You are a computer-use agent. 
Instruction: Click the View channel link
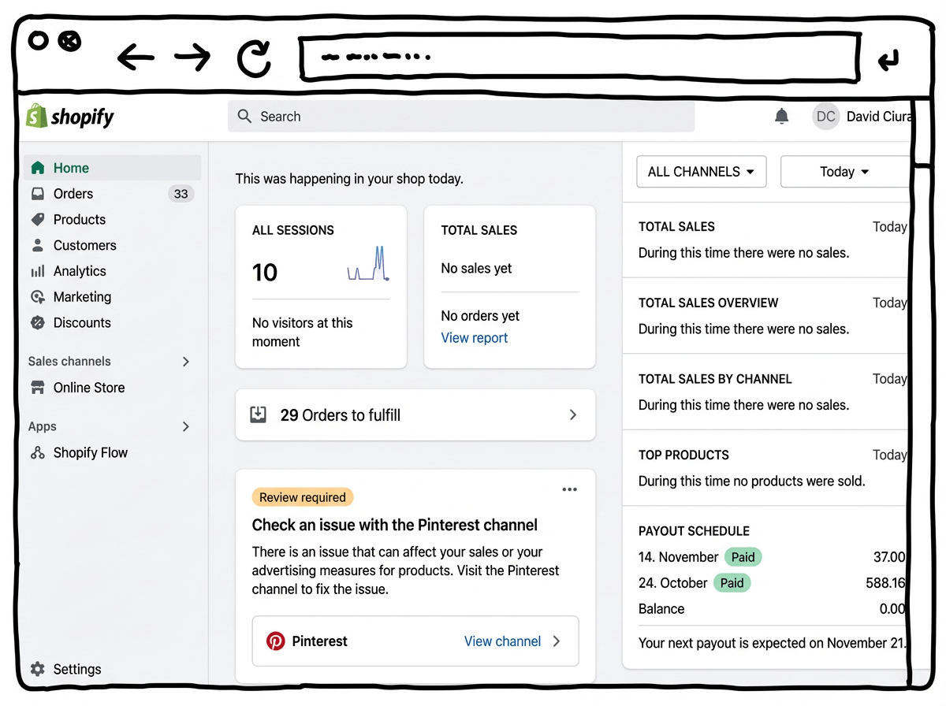(502, 641)
